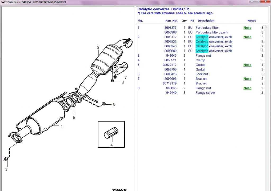Open the Note link for gasket 30622412
271x191 pixels.
[247, 65]
